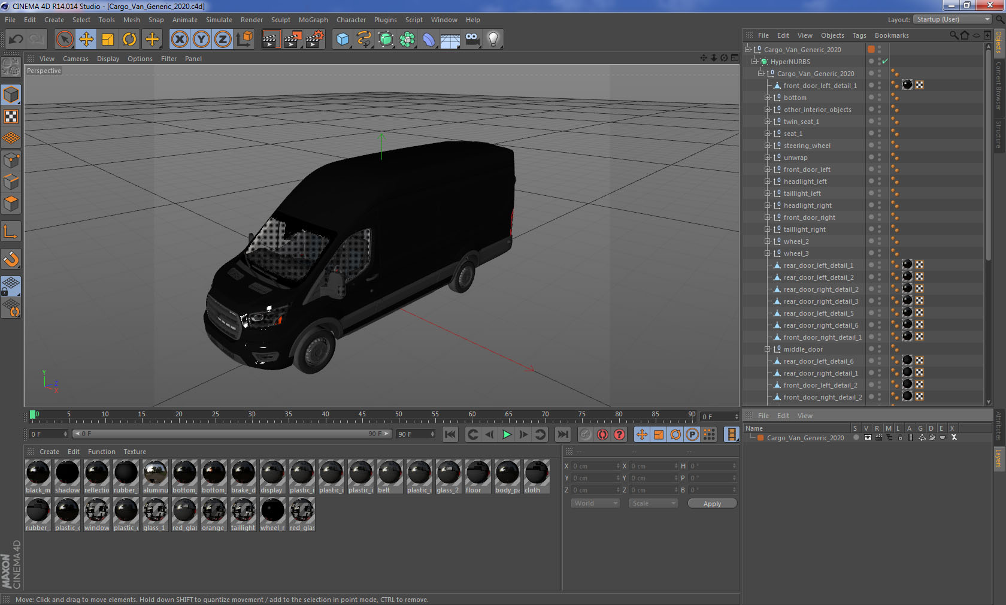Viewport: 1006px width, 605px height.
Task: Click the X position input field
Action: [596, 466]
